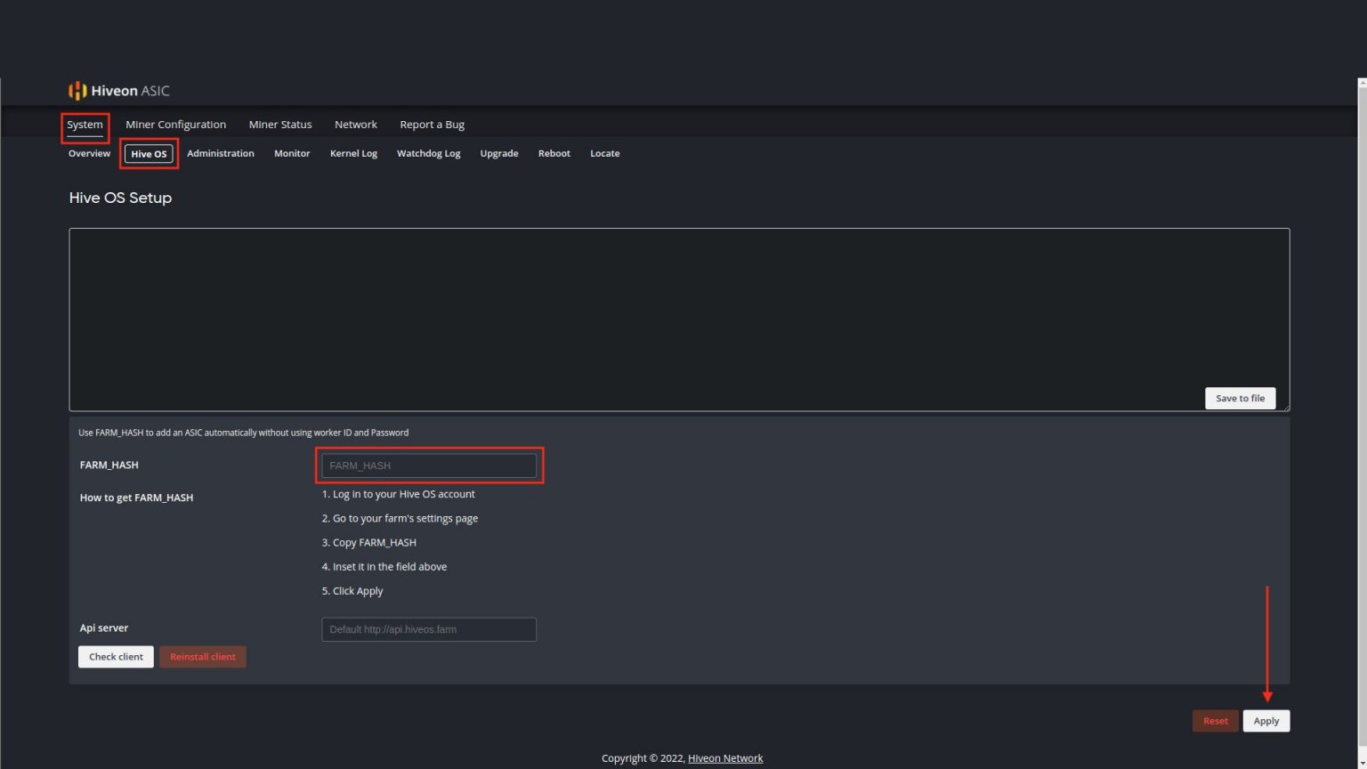The image size is (1367, 769).
Task: Go to the Network tab
Action: pyautogui.click(x=355, y=125)
